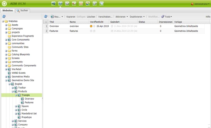Open the Aktivieren dropdown arrow
Screen dimensions: 211x128
127,17
